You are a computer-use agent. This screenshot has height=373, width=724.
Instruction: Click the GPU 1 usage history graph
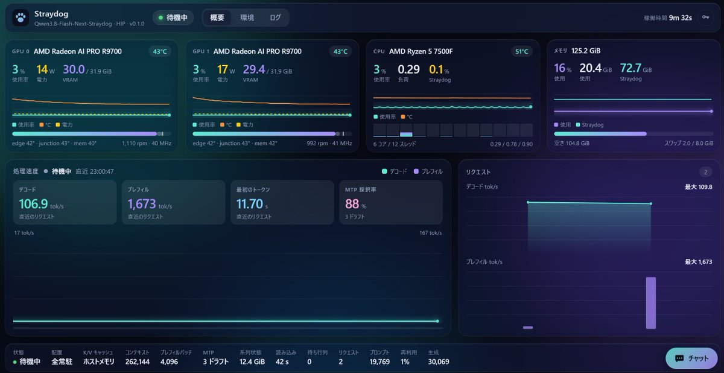(272, 106)
